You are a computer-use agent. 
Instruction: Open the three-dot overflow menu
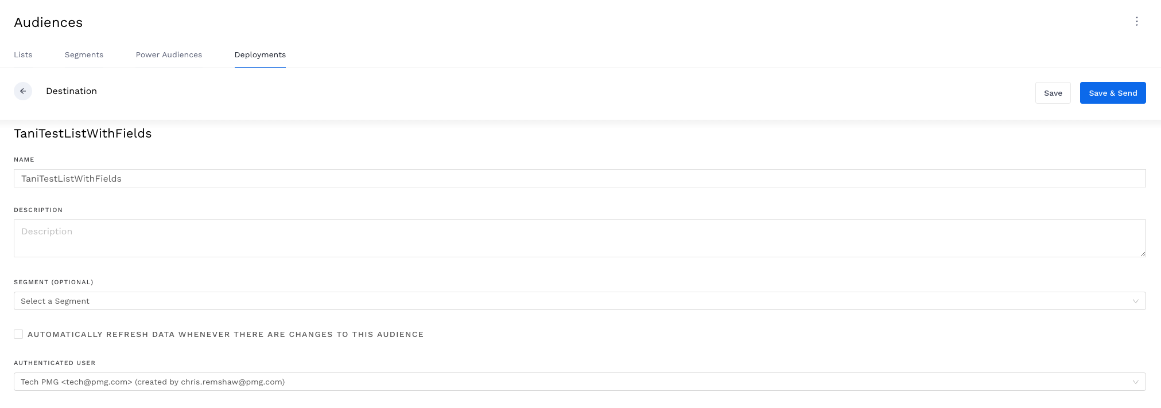coord(1137,21)
